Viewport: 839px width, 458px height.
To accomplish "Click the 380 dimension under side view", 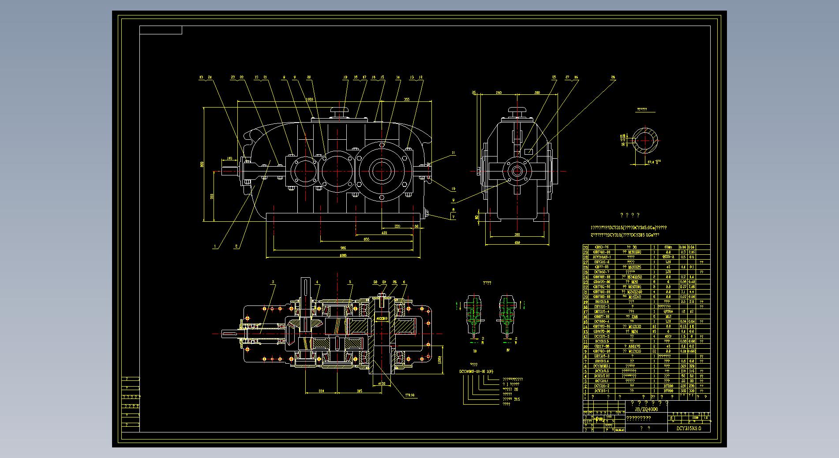I will pos(517,235).
